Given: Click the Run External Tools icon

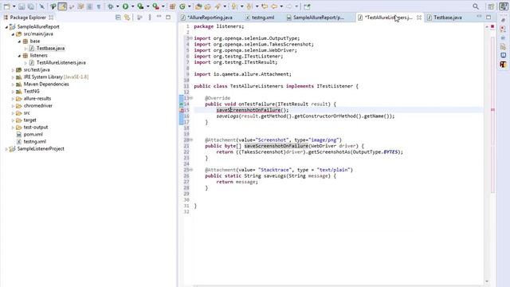Looking at the screenshot, I should [x=156, y=6].
